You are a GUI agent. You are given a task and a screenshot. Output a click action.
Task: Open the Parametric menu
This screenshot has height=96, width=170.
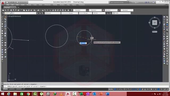point(82,5)
